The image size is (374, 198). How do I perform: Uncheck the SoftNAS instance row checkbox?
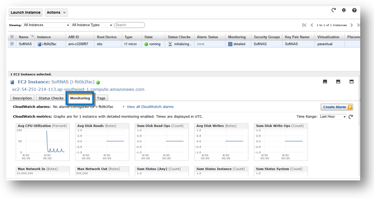tap(12, 44)
